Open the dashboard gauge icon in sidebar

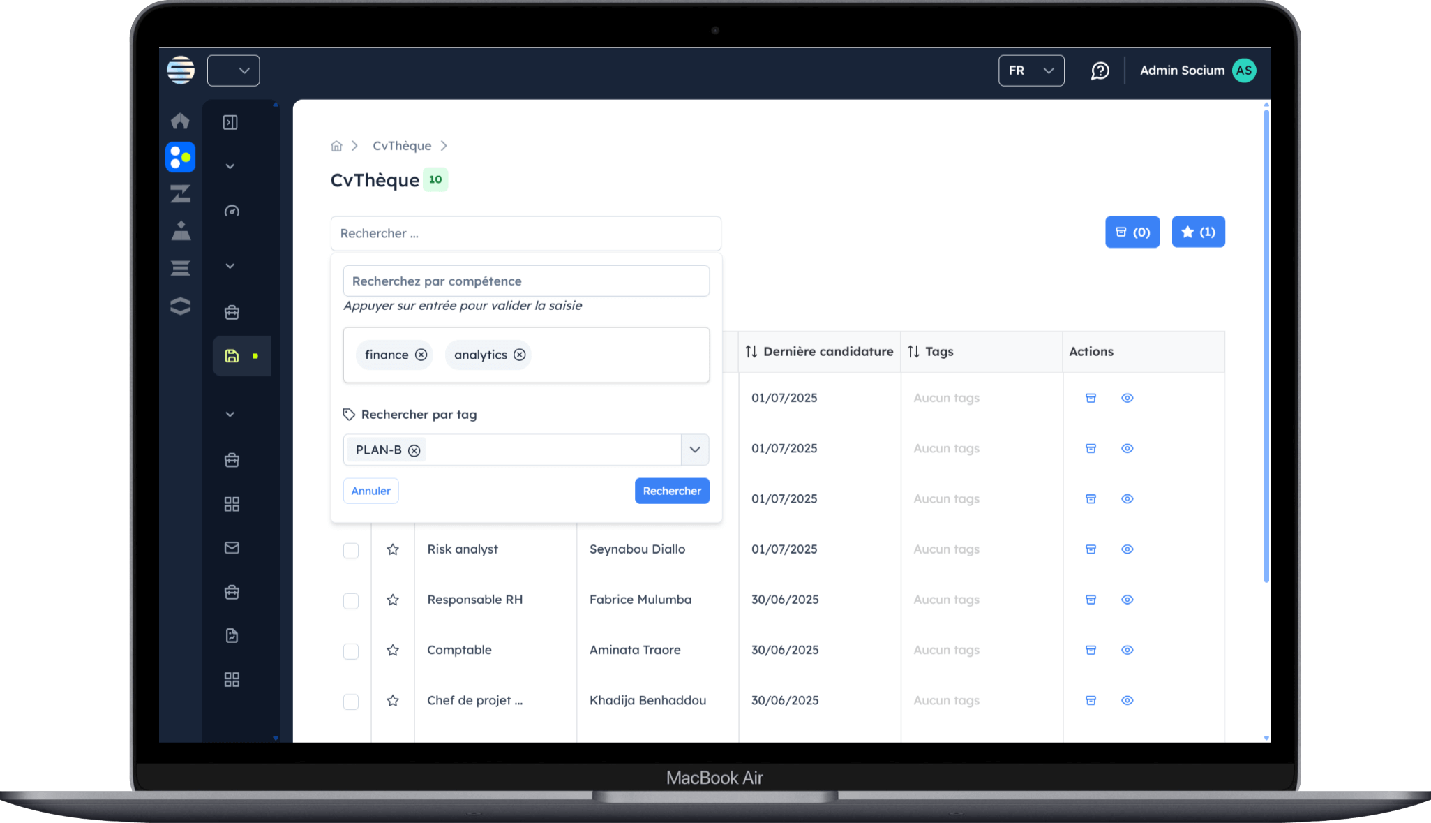click(232, 211)
